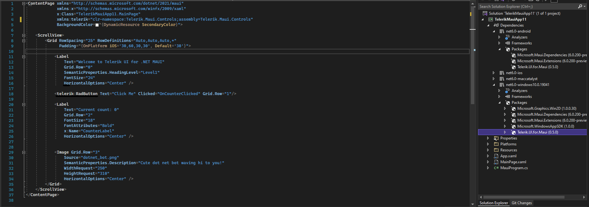589x207 pixels.
Task: Select the highlighted Telerik.UI.for.Maui (0.5.0) package
Action: 537,132
